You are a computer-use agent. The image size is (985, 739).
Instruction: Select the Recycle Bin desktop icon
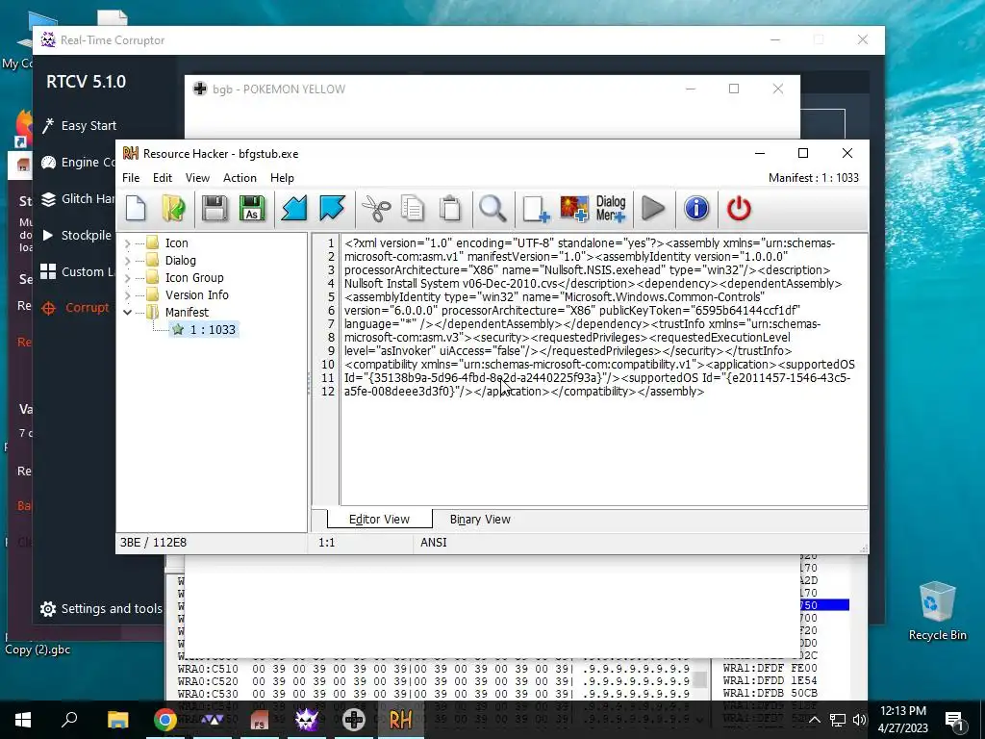pos(937,611)
